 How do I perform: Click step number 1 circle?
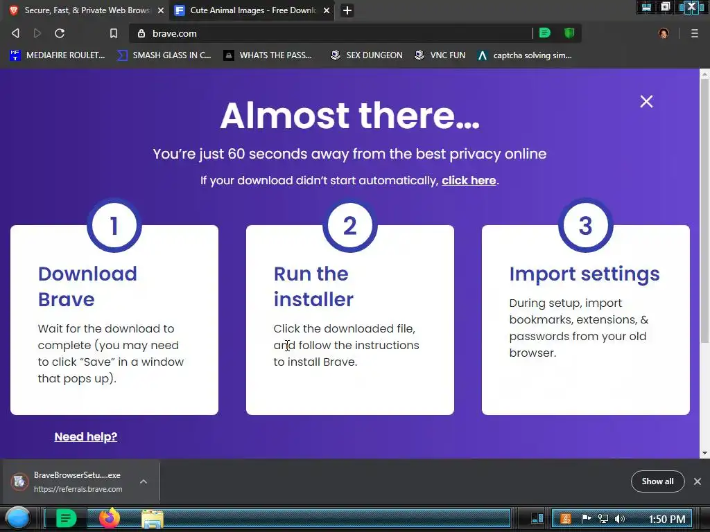[114, 225]
